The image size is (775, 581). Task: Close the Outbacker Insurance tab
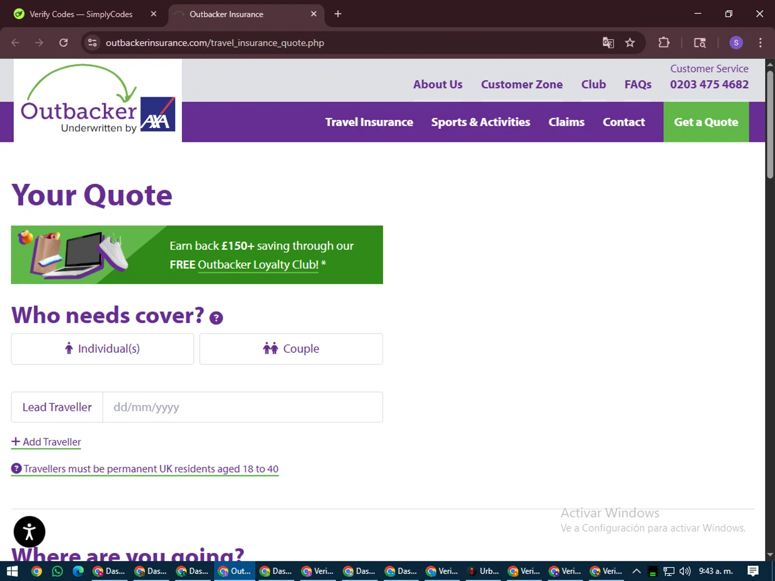[314, 14]
